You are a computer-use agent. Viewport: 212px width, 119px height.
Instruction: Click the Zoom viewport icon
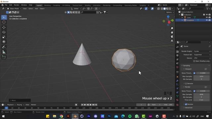point(172,28)
